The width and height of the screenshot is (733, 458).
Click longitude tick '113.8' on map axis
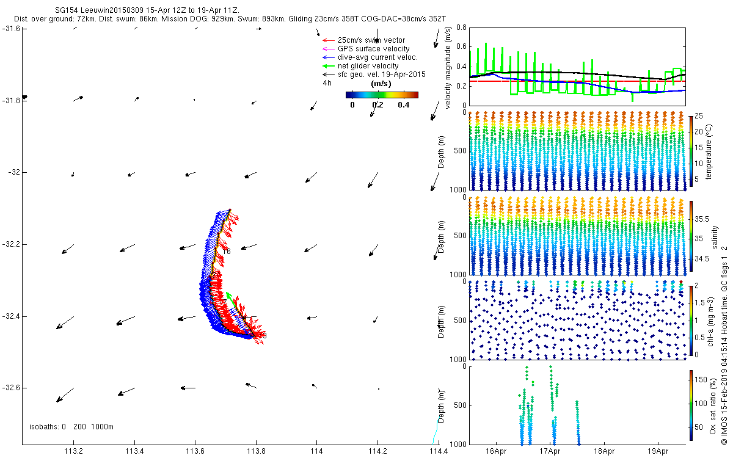[256, 451]
